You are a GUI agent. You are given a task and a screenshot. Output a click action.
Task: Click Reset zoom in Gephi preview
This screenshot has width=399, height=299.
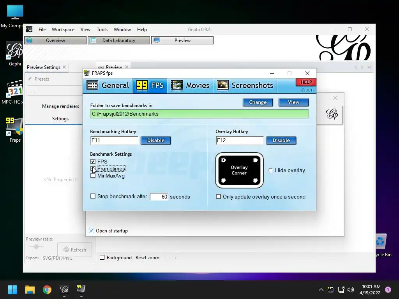tap(147, 258)
